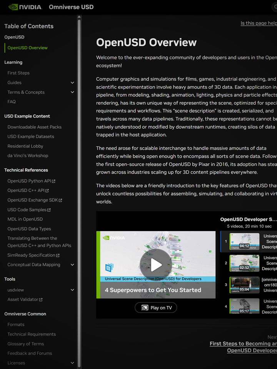The height and width of the screenshot is (369, 277).
Task: Open First Steps page
Action: (x=18, y=73)
